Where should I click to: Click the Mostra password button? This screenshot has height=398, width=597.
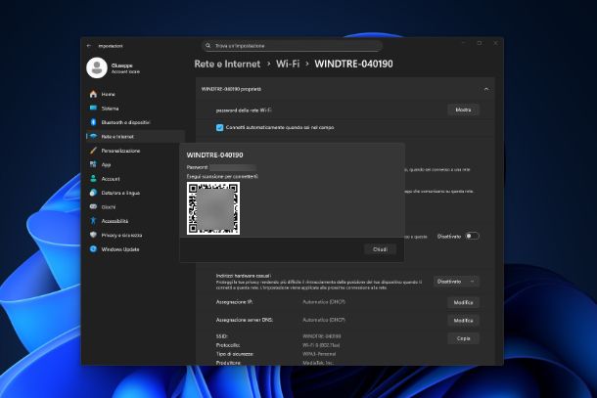[463, 110]
